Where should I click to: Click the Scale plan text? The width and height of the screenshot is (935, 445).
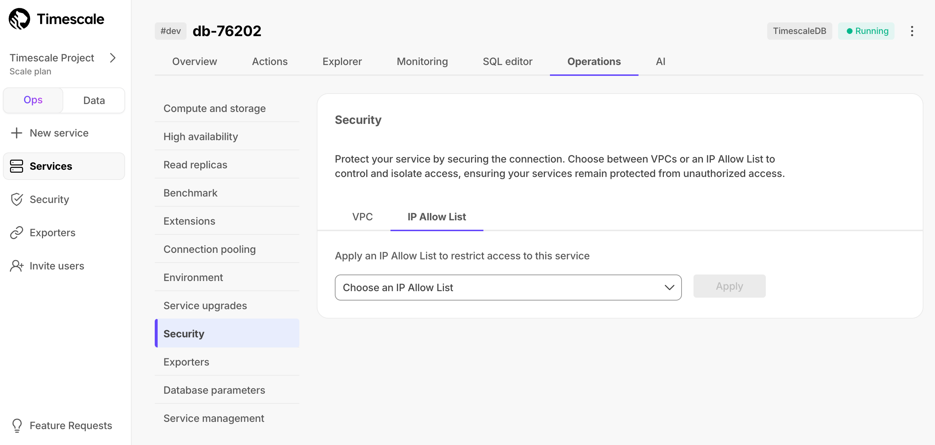30,72
